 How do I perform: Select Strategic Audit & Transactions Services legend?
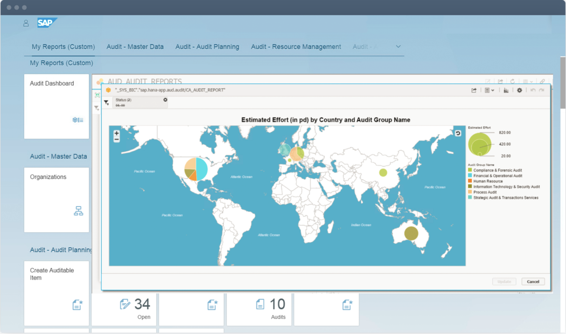click(x=503, y=198)
